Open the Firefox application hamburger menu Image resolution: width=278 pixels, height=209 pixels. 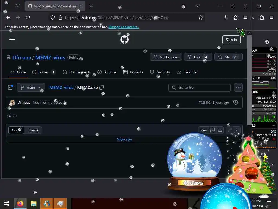pyautogui.click(x=245, y=18)
